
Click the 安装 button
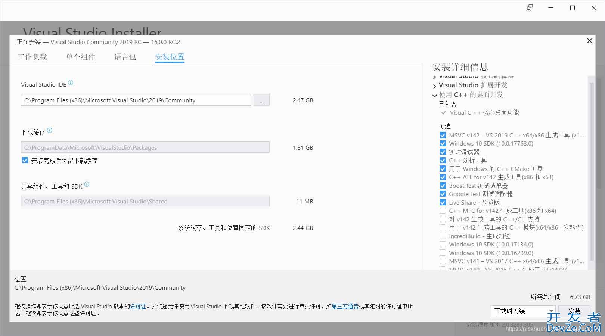click(574, 311)
